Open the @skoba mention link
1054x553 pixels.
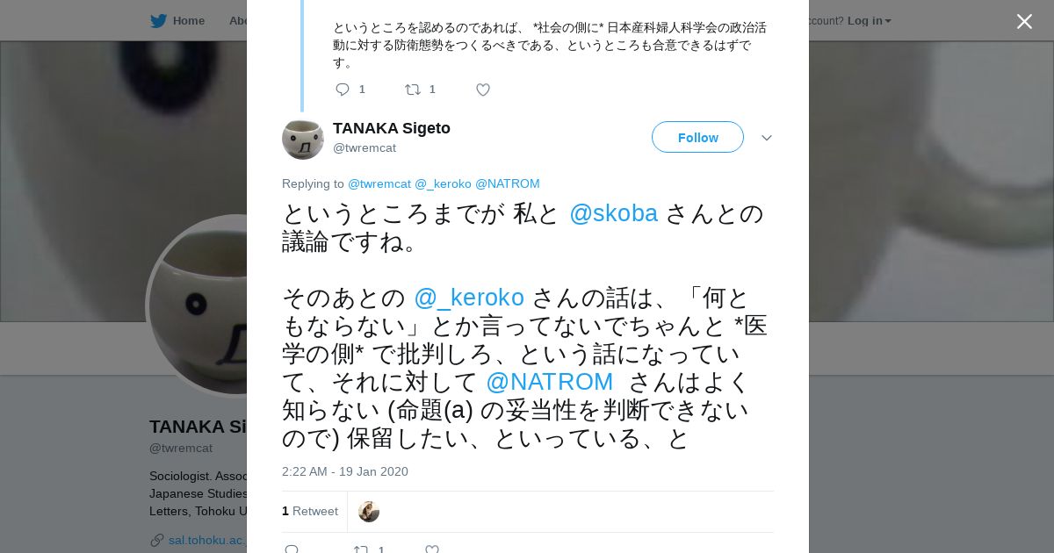613,213
